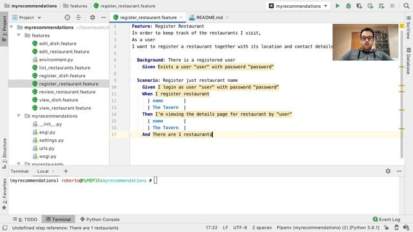Open the run configuration dropdown

[298, 6]
